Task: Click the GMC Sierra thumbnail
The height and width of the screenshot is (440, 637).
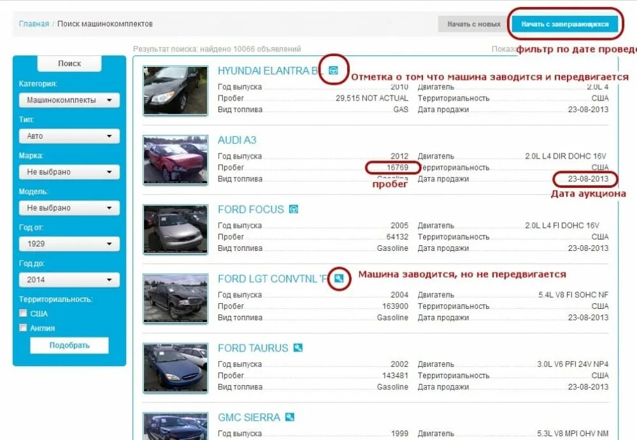Action: coord(176,426)
